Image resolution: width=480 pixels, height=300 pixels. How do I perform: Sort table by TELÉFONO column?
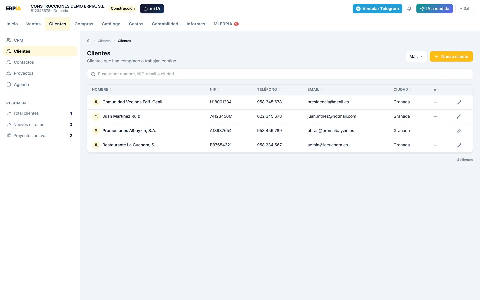tap(268, 90)
